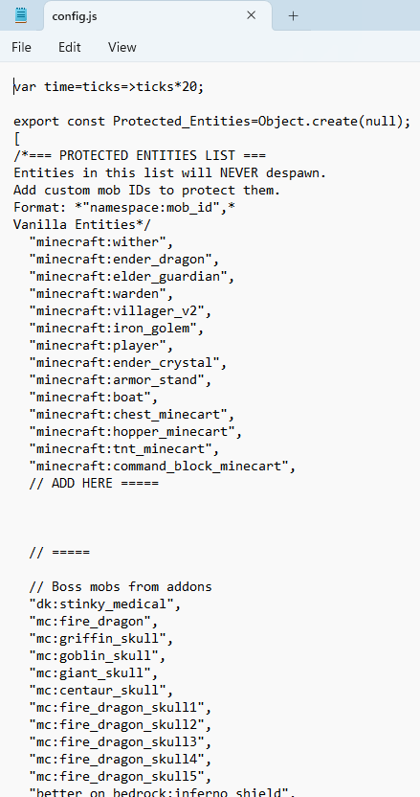Click the "dk:stinky_medical" entry
This screenshot has height=797, width=420.
[x=105, y=604]
